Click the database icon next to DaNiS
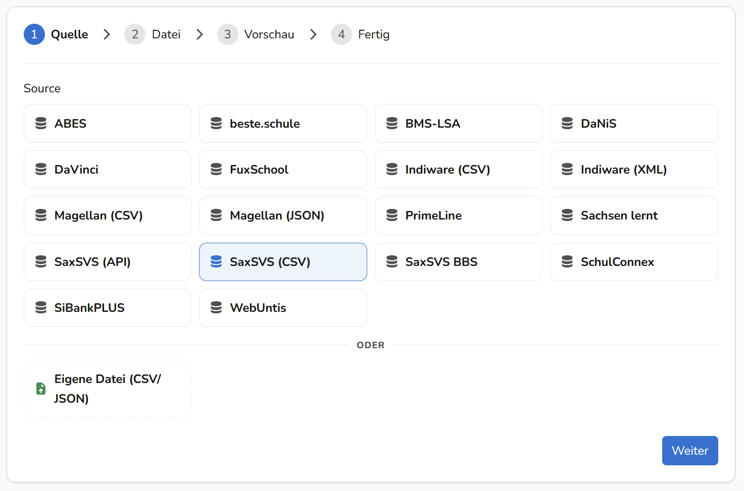Screen dimensions: 744x491 pyautogui.click(x=567, y=124)
